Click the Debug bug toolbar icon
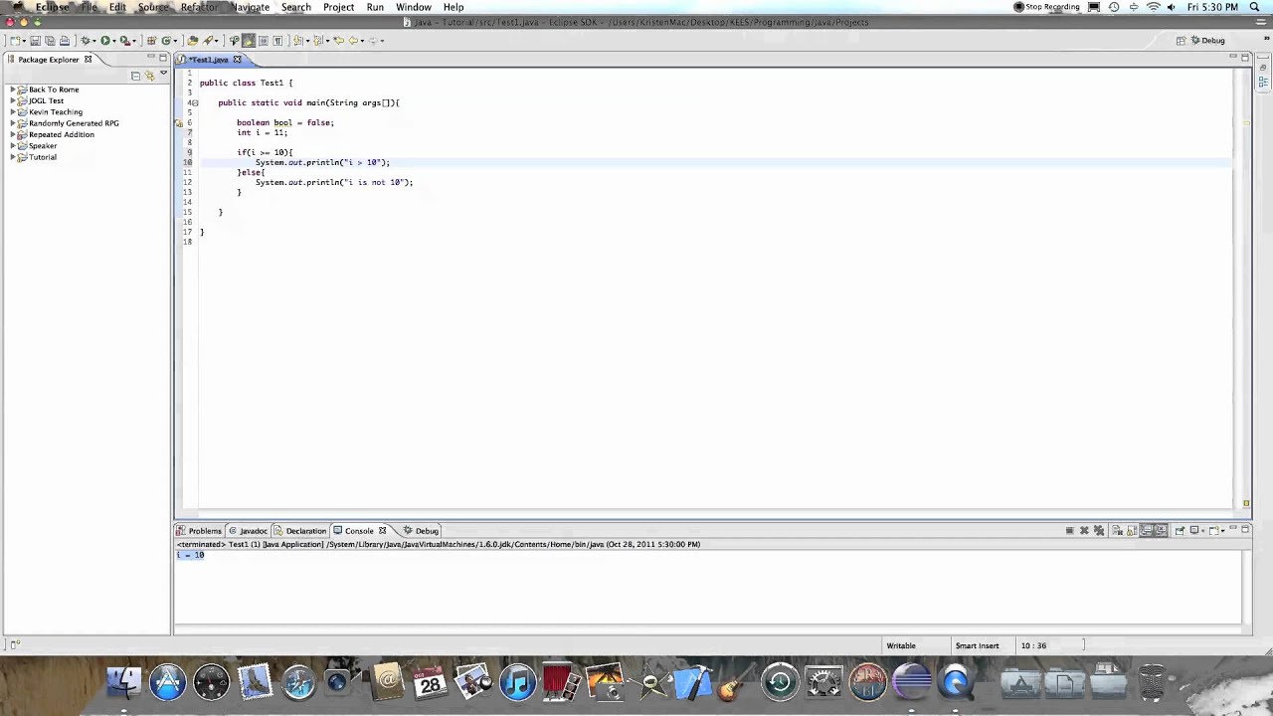 coord(85,41)
